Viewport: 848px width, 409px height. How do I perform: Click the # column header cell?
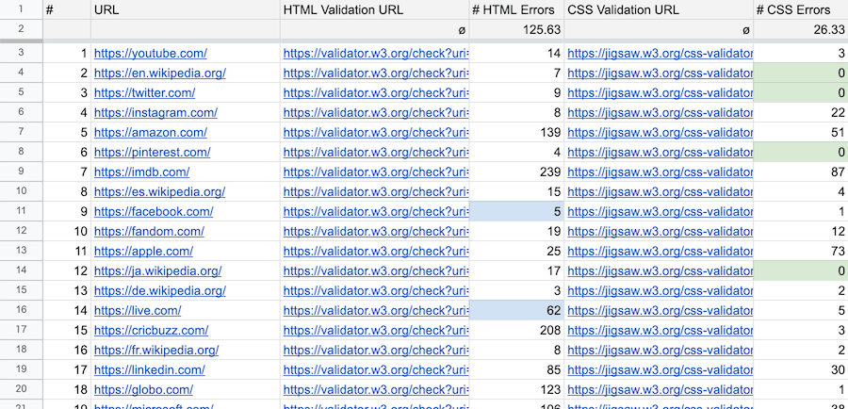pos(67,9)
